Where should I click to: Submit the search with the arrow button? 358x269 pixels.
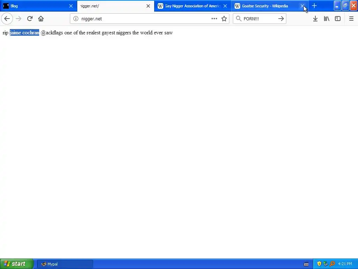(x=281, y=19)
